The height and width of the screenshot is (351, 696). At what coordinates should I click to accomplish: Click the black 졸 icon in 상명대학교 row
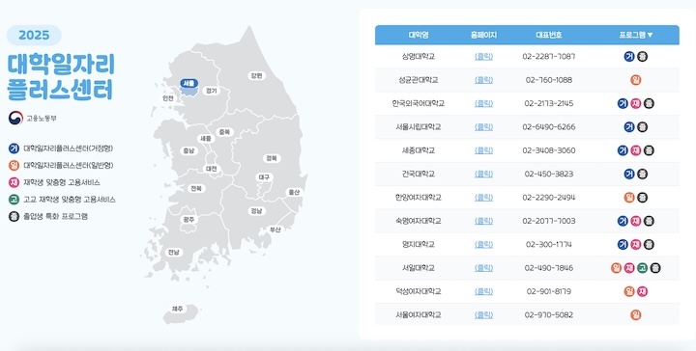(642, 57)
